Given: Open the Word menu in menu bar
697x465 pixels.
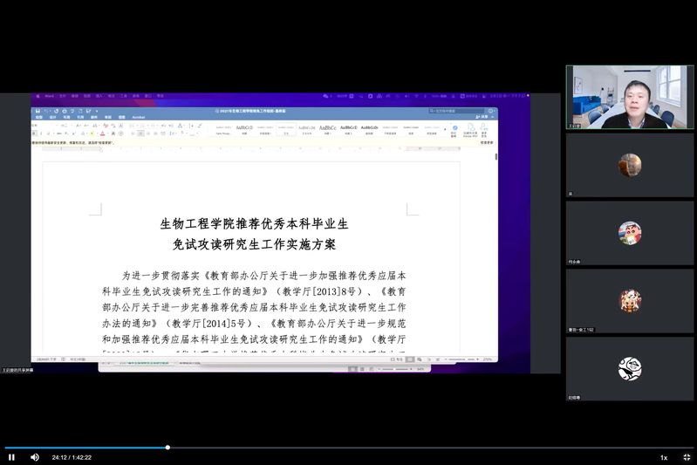Looking at the screenshot, I should (49, 96).
